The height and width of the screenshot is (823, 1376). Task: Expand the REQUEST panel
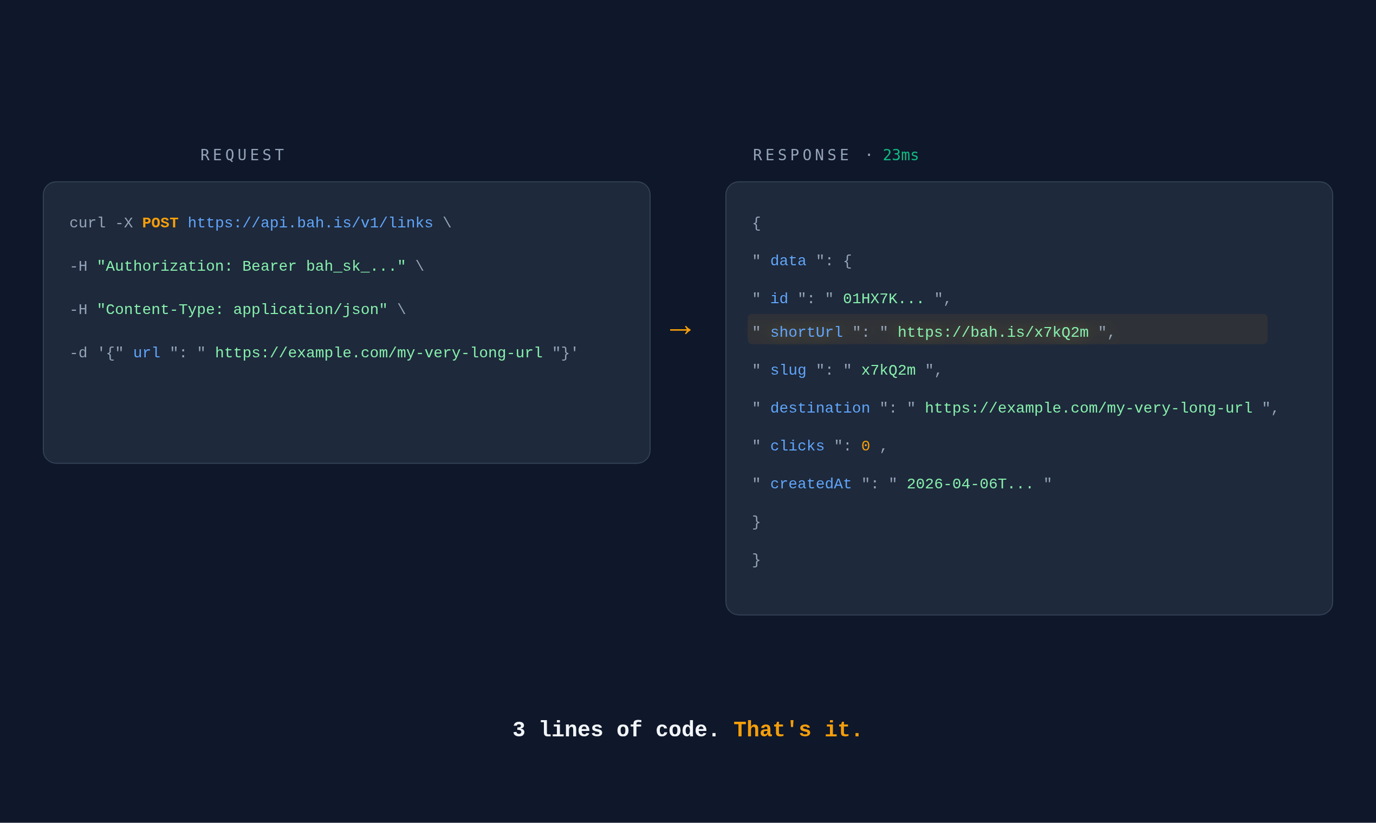point(347,322)
